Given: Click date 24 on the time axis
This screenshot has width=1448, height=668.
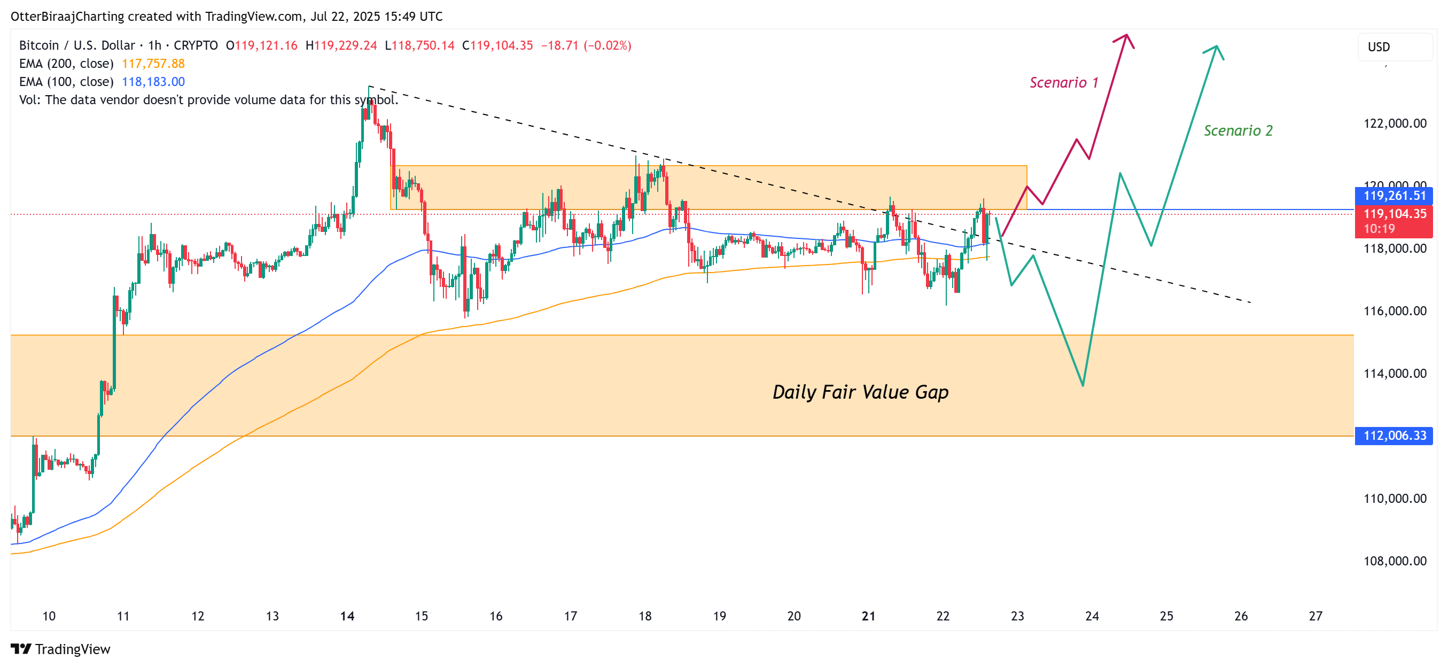Looking at the screenshot, I should coord(1092,616).
